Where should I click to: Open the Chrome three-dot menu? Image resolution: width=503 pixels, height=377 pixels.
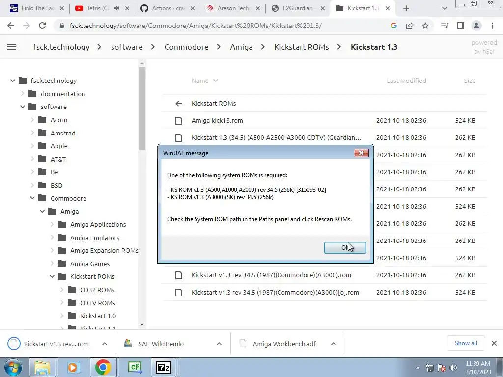(492, 26)
